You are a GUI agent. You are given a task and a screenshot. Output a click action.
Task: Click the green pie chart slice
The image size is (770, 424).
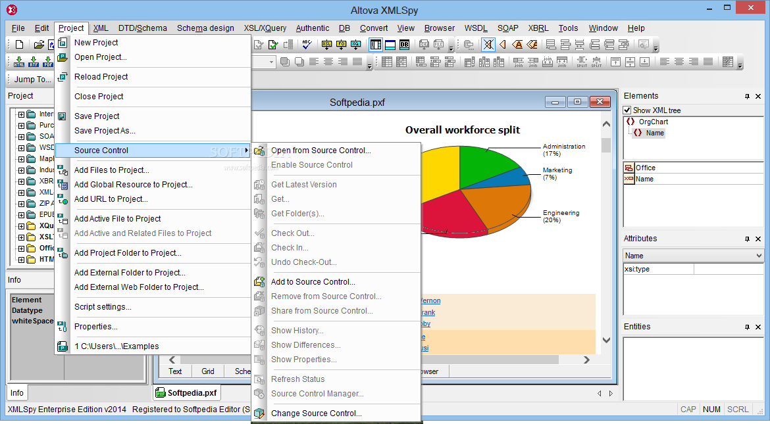486,164
